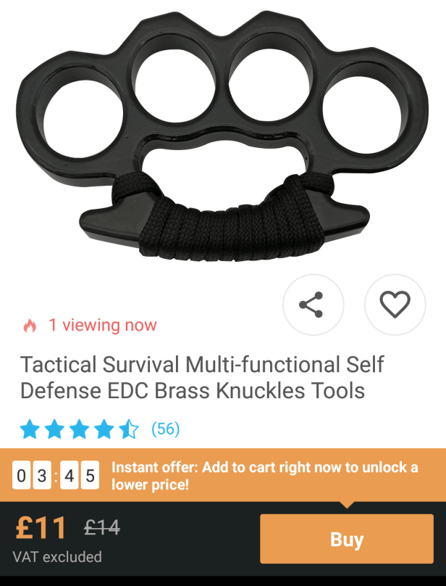Image resolution: width=446 pixels, height=586 pixels.
Task: Select the third blue rating star
Action: pos(79,429)
